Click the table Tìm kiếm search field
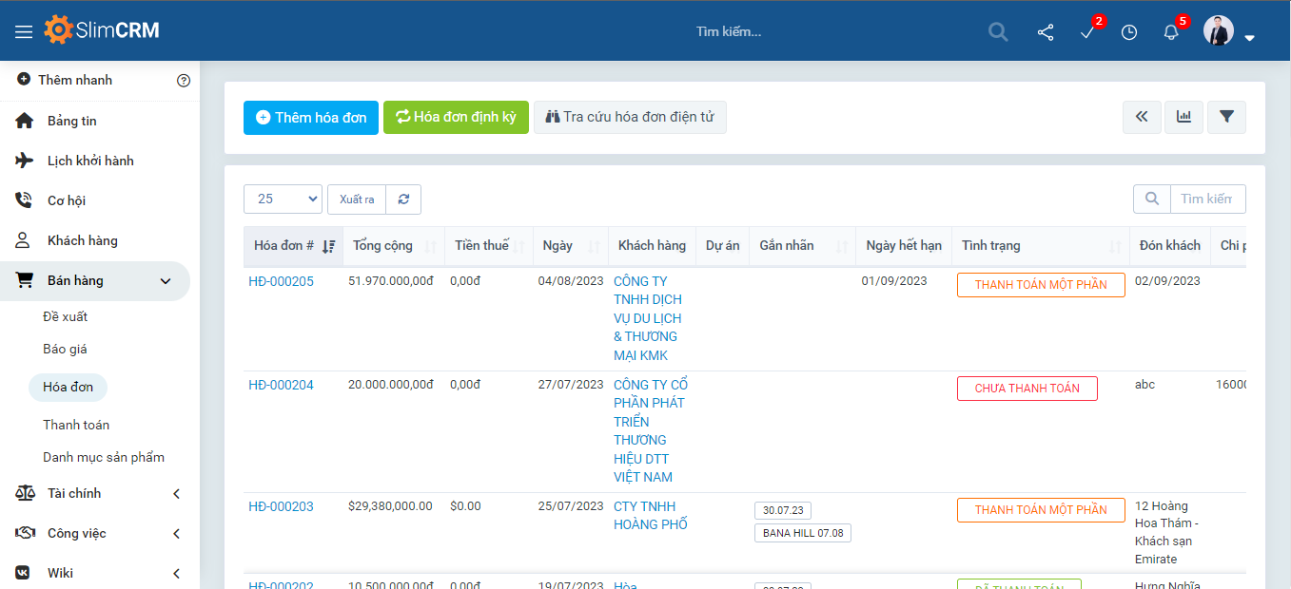 point(1206,199)
